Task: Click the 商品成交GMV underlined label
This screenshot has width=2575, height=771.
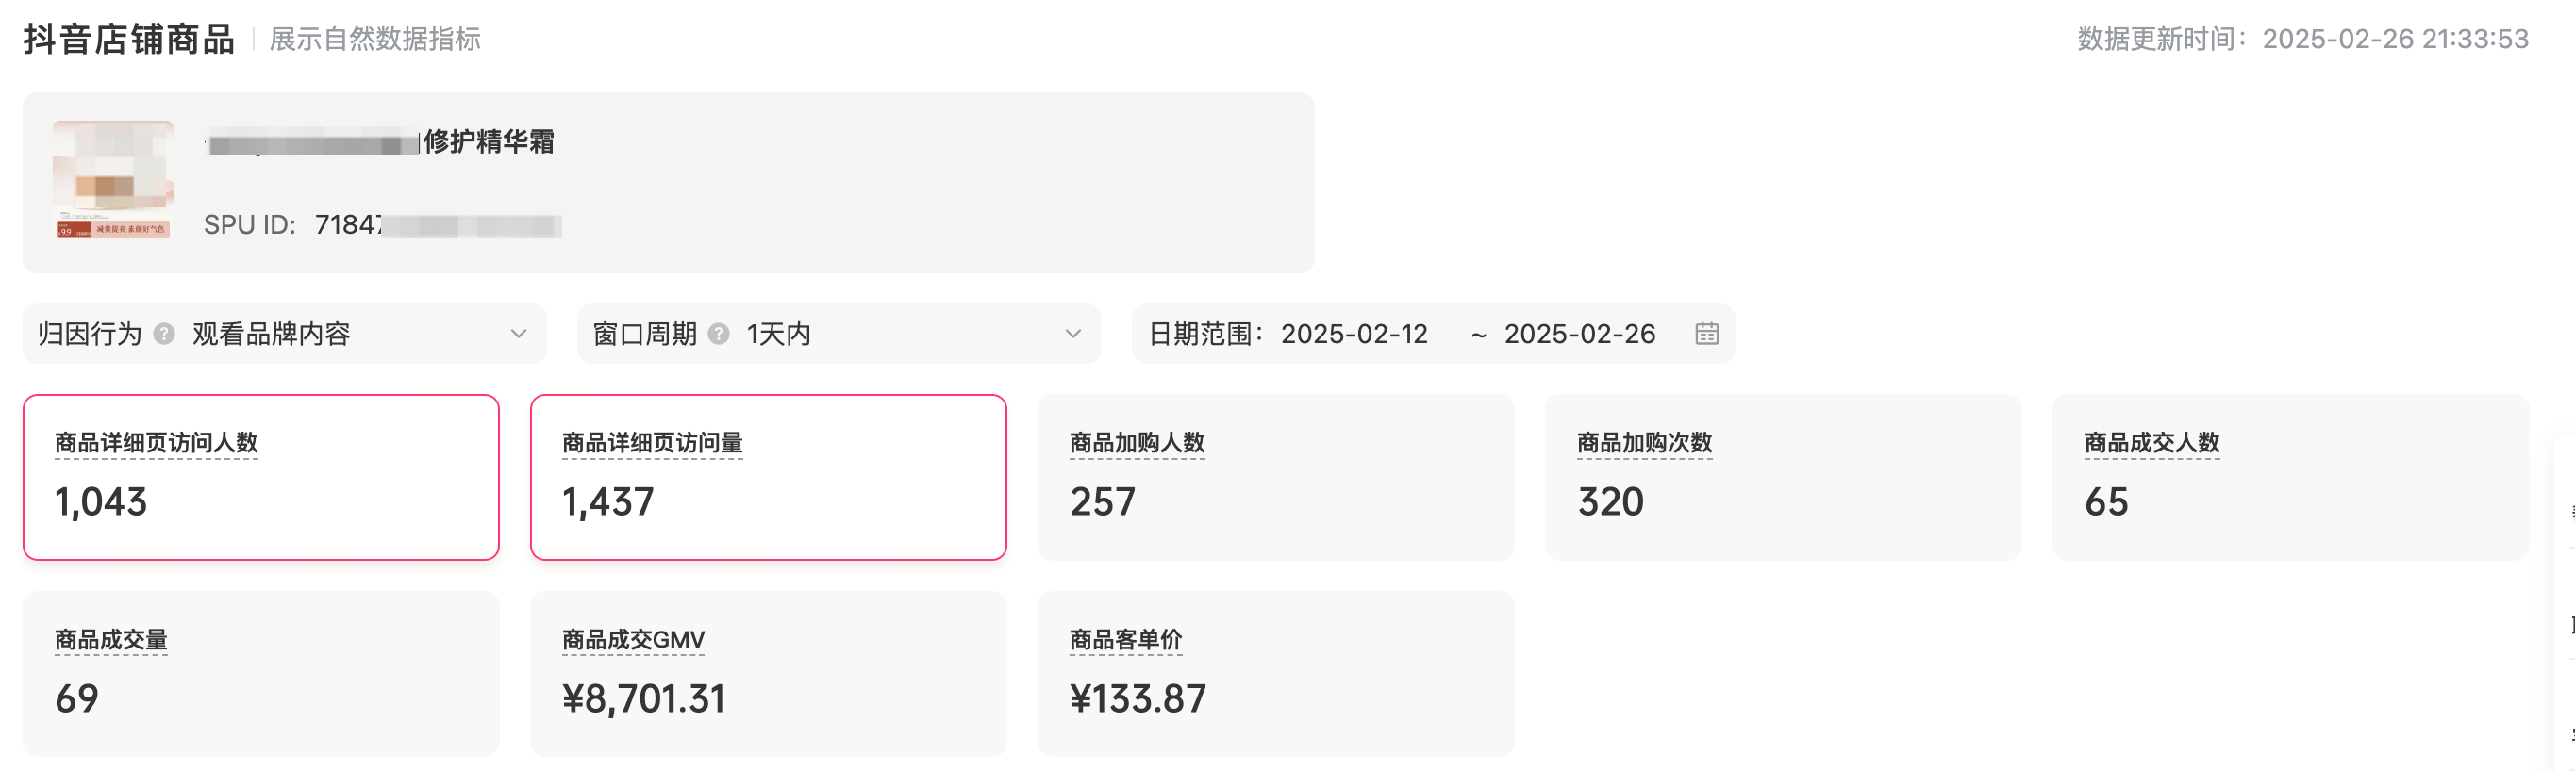Action: click(x=633, y=639)
